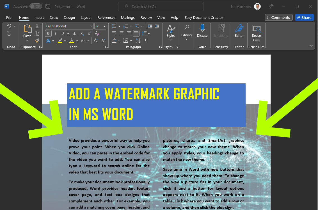Viewport: 318px width, 210px height.
Task: Apply strikethrough formatting
Action: coord(74,33)
